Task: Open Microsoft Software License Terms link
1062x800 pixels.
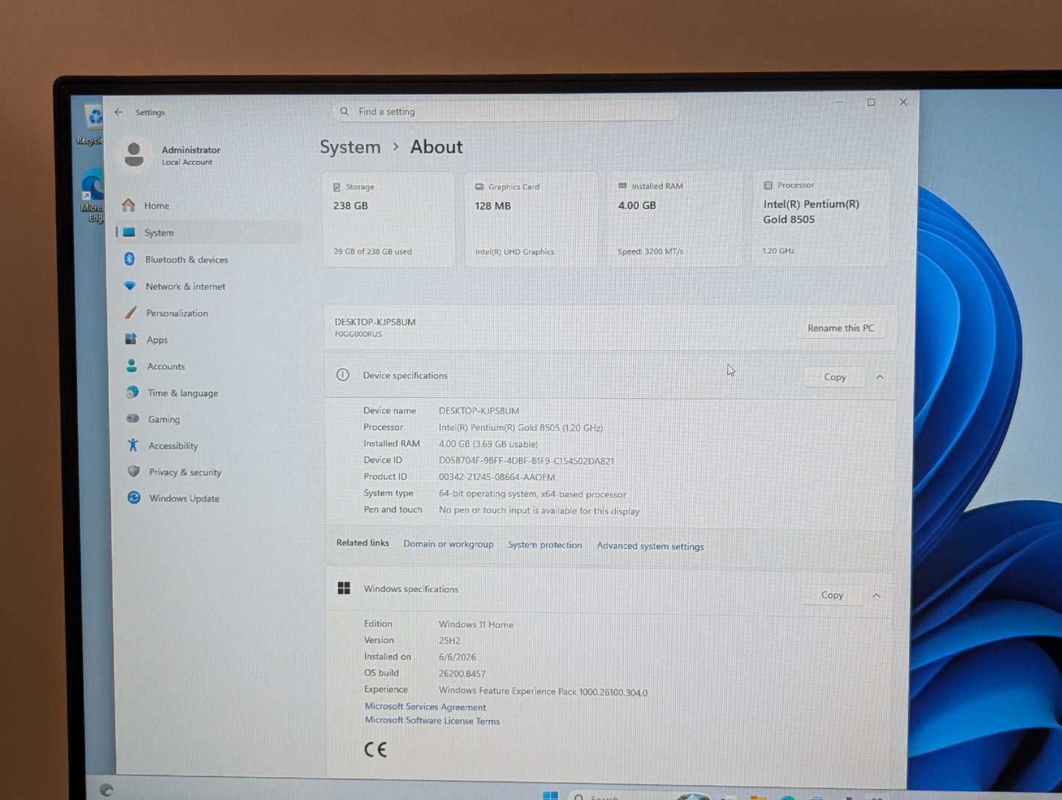Action: 432,721
